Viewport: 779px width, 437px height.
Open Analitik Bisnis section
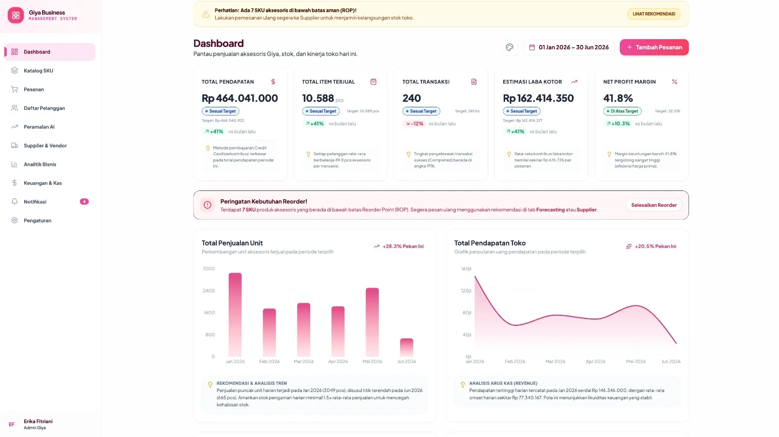[x=50, y=164]
